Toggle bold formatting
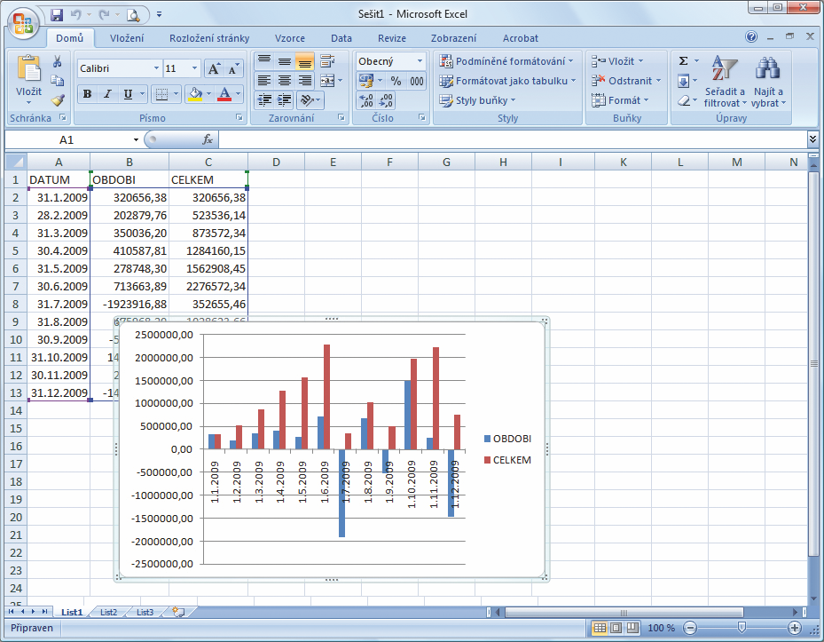824x642 pixels. (87, 94)
